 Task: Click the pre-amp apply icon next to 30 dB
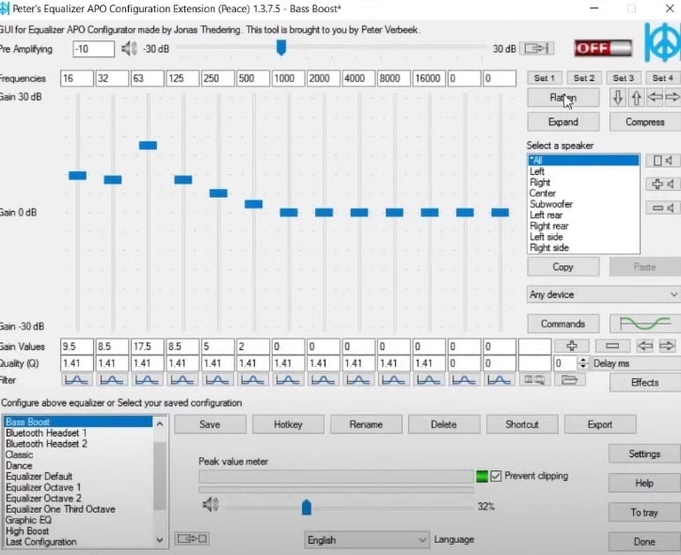click(537, 48)
